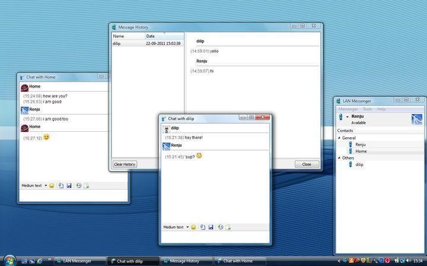Click the Chat with dilip taskbar button

[x=133, y=261]
